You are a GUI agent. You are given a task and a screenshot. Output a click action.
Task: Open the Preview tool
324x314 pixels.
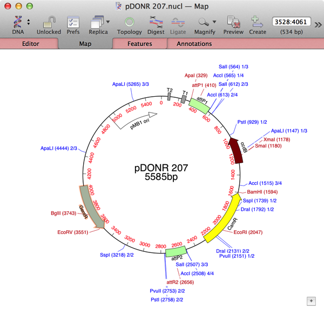(x=233, y=22)
